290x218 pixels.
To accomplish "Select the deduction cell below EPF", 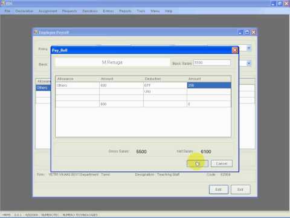I will pyautogui.click(x=165, y=91).
